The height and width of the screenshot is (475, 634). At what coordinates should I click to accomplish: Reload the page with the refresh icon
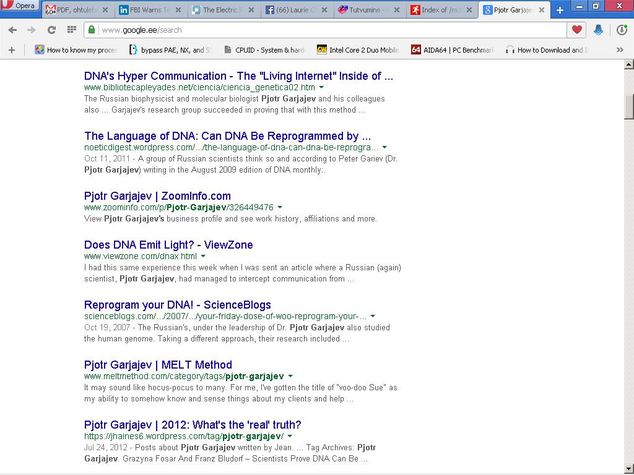[x=51, y=30]
